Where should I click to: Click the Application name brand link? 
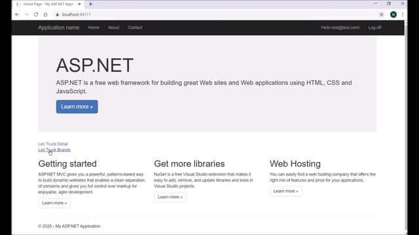pyautogui.click(x=58, y=27)
